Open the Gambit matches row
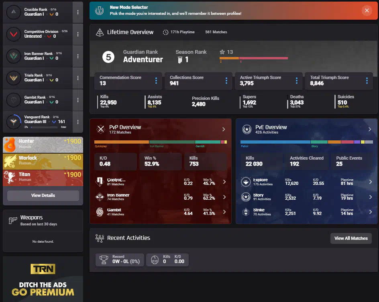 pyautogui.click(x=161, y=212)
